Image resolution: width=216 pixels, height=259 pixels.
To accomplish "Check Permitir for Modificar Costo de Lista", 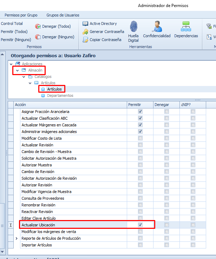I will point(140,138).
